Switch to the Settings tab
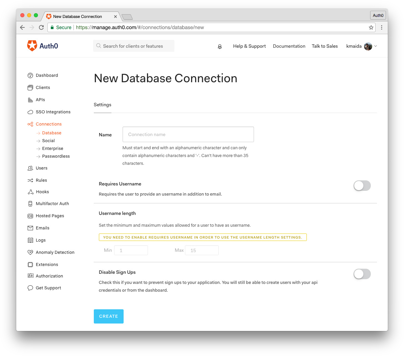 103,105
